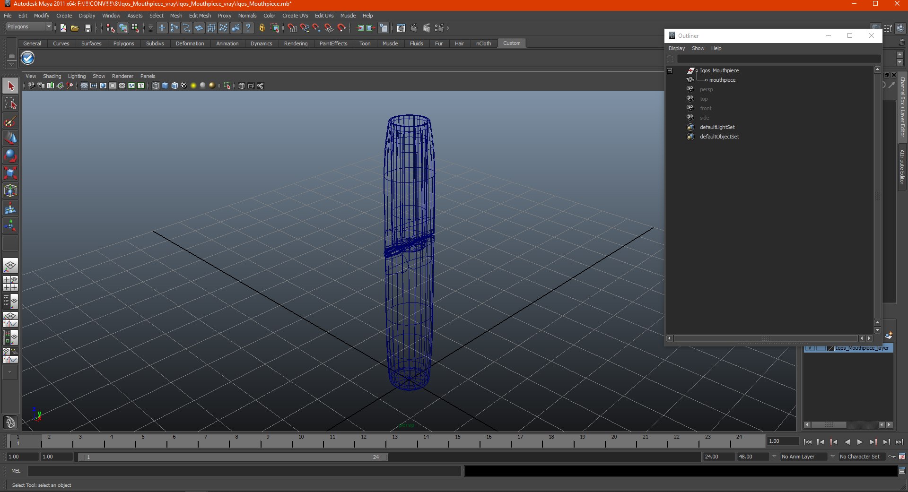Switch to the Polygons shelf tab
908x492 pixels.
[x=123, y=43]
